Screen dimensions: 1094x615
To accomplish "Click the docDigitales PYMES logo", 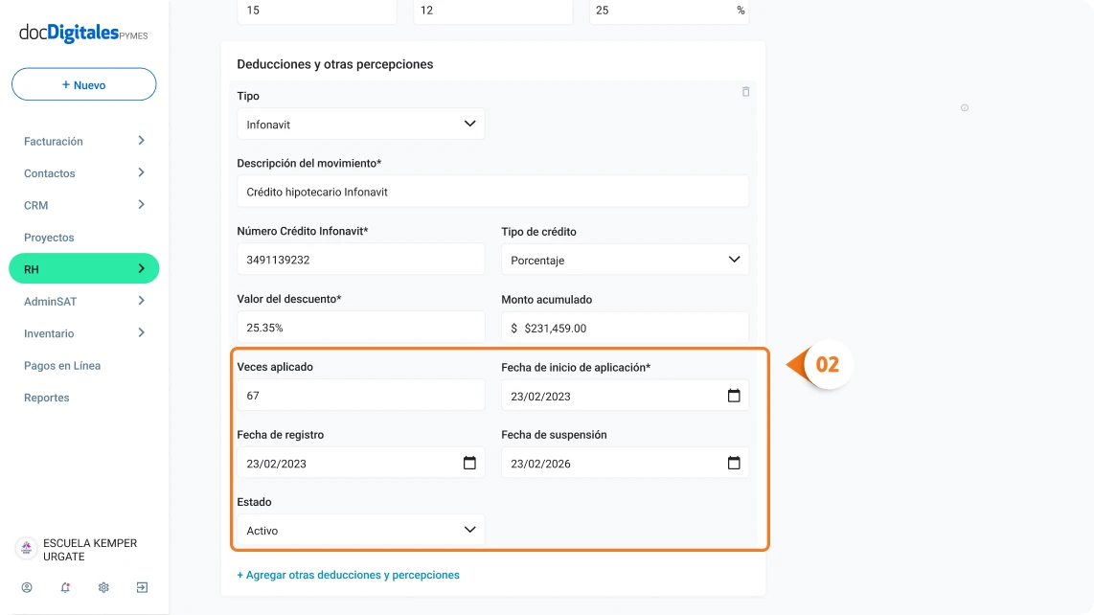I will pos(83,33).
